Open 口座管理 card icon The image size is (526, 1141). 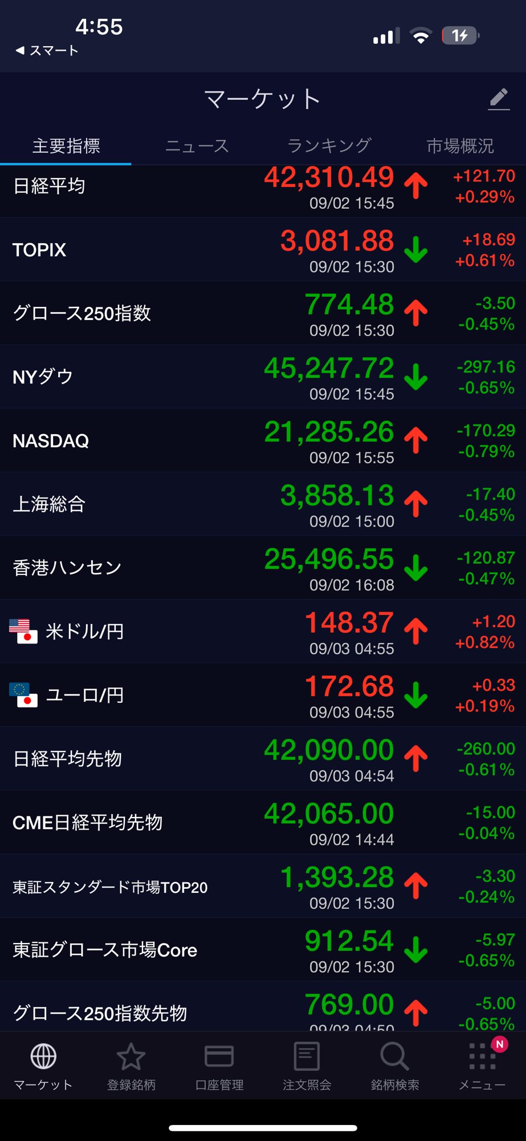(219, 1057)
